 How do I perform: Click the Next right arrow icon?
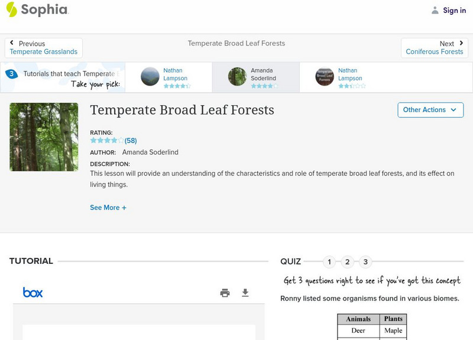461,43
